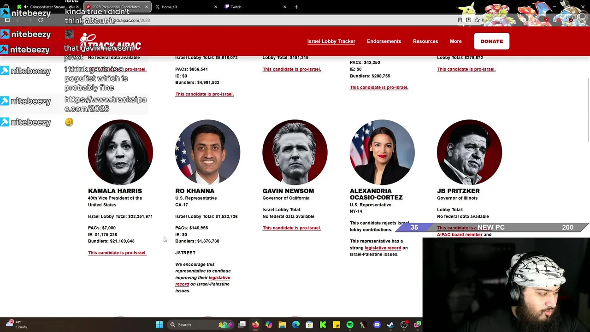Click Alexandria Ocasio-Cortez's portrait photo
The image size is (590, 332).
(382, 152)
